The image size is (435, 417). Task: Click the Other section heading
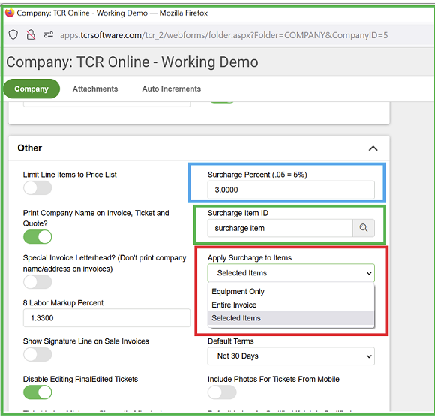(30, 148)
